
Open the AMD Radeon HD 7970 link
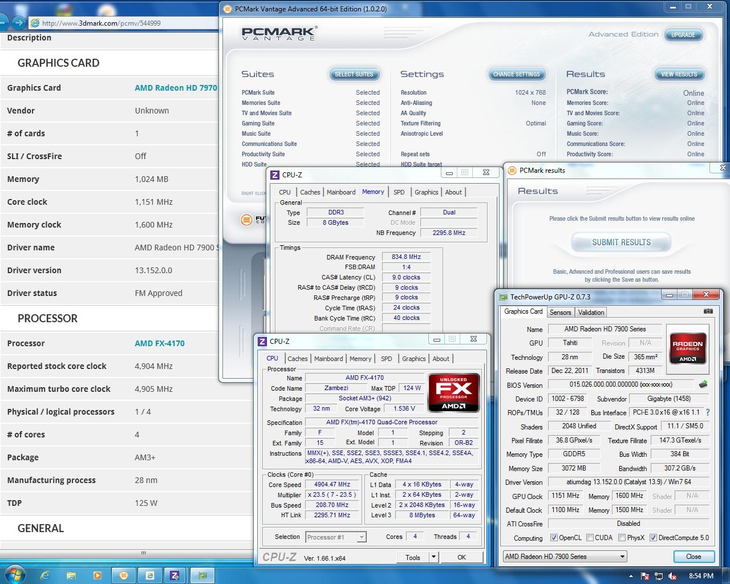click(176, 88)
